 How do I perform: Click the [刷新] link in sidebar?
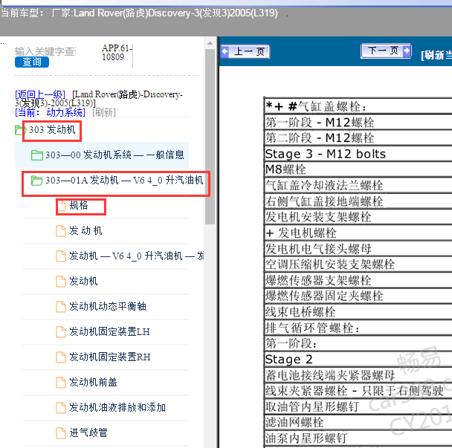click(104, 112)
